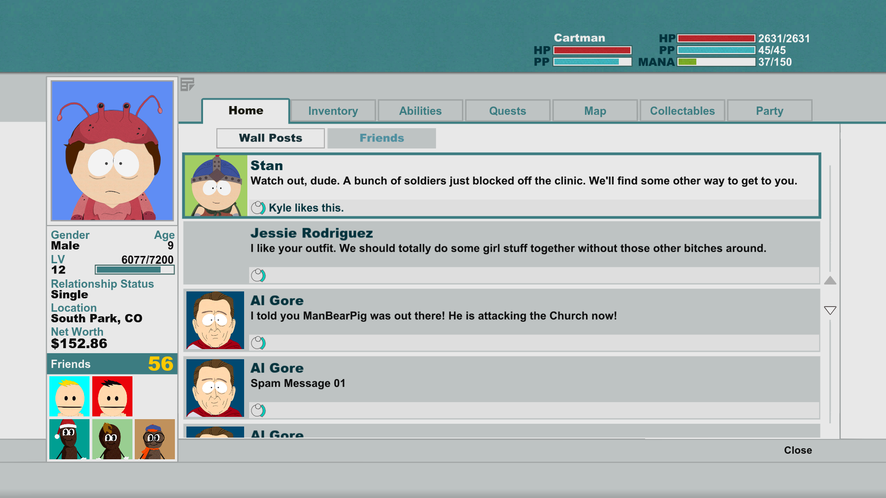Select the Home tab

click(245, 111)
